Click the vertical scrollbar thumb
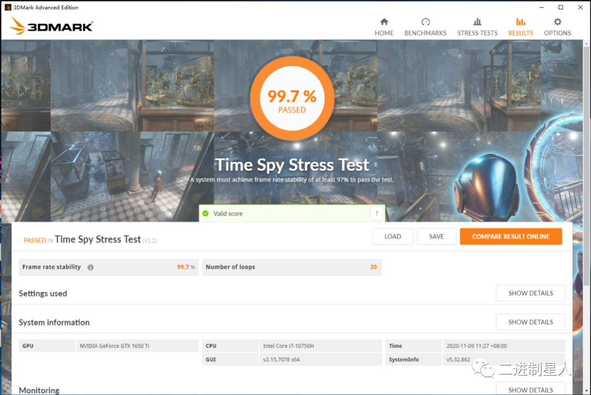 [587, 166]
